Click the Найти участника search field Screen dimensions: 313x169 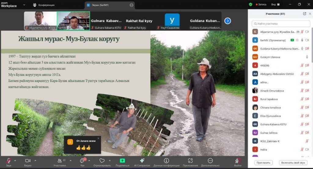(x=280, y=24)
